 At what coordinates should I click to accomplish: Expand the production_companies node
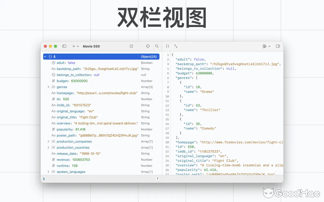48,141
